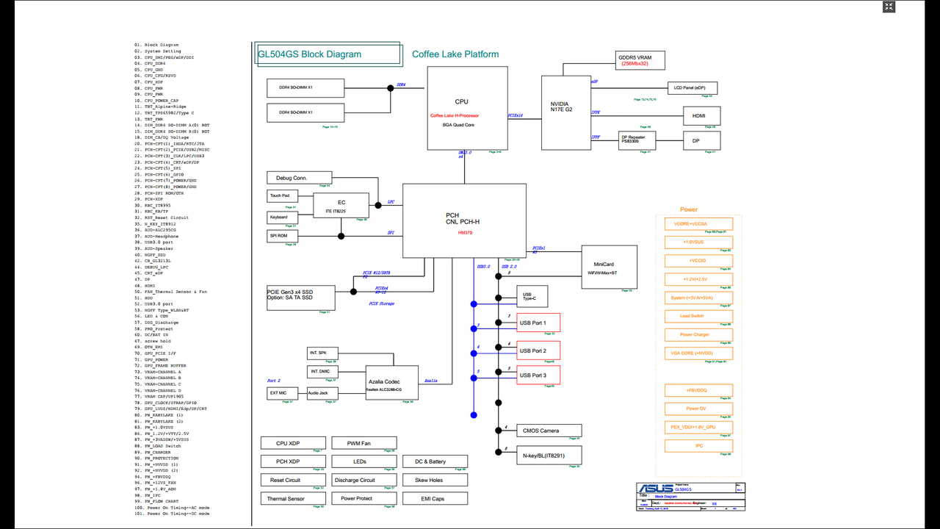Select index entry 57. DSG_Discharge

156,323
